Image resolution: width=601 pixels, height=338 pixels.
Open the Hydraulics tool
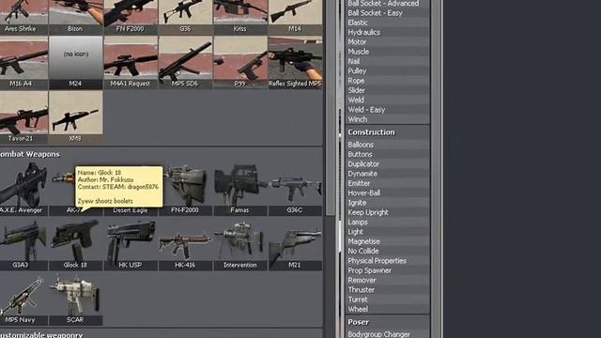[x=387, y=32]
